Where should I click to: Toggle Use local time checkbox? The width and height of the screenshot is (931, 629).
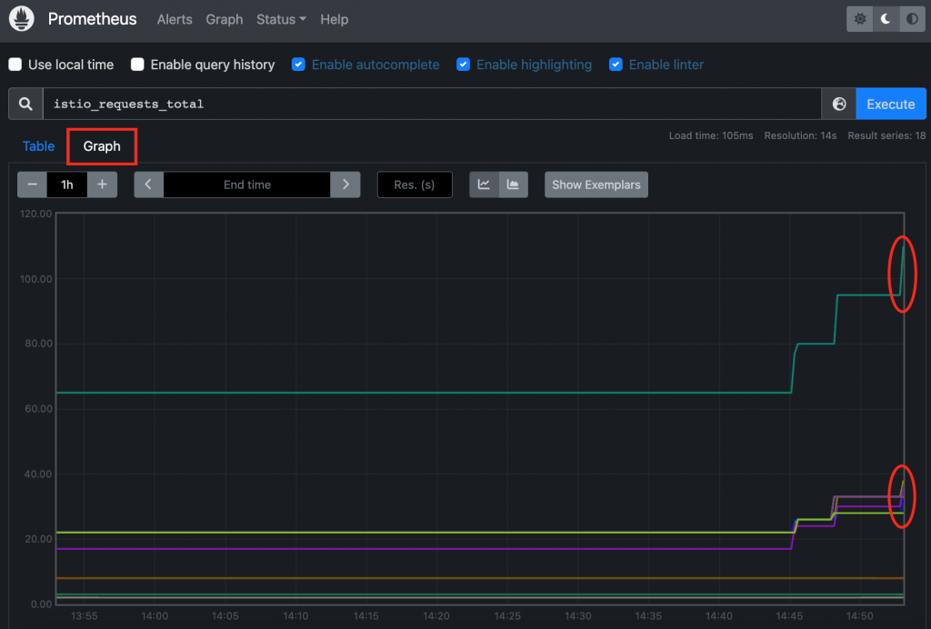pyautogui.click(x=15, y=65)
